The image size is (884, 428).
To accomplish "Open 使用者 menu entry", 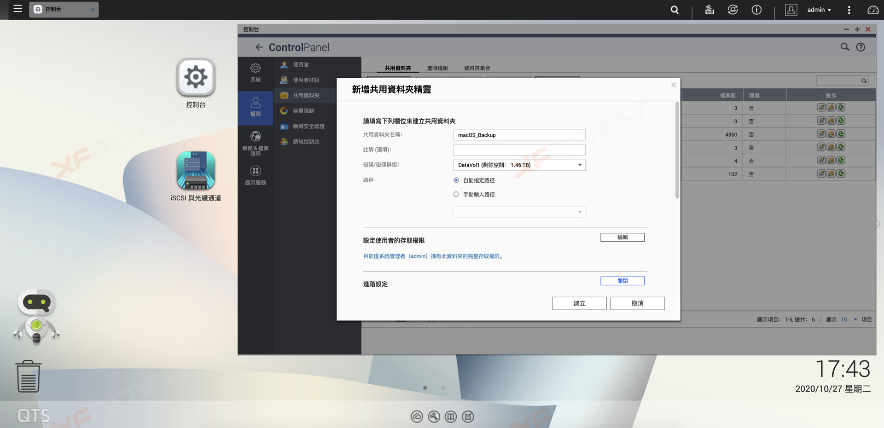I will (317, 64).
